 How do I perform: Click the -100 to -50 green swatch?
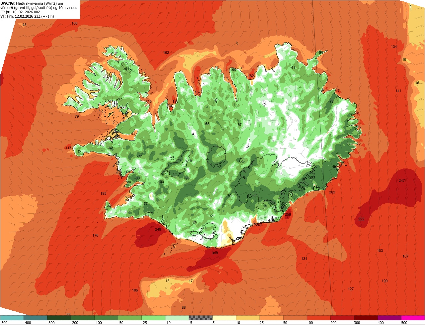[106, 318]
